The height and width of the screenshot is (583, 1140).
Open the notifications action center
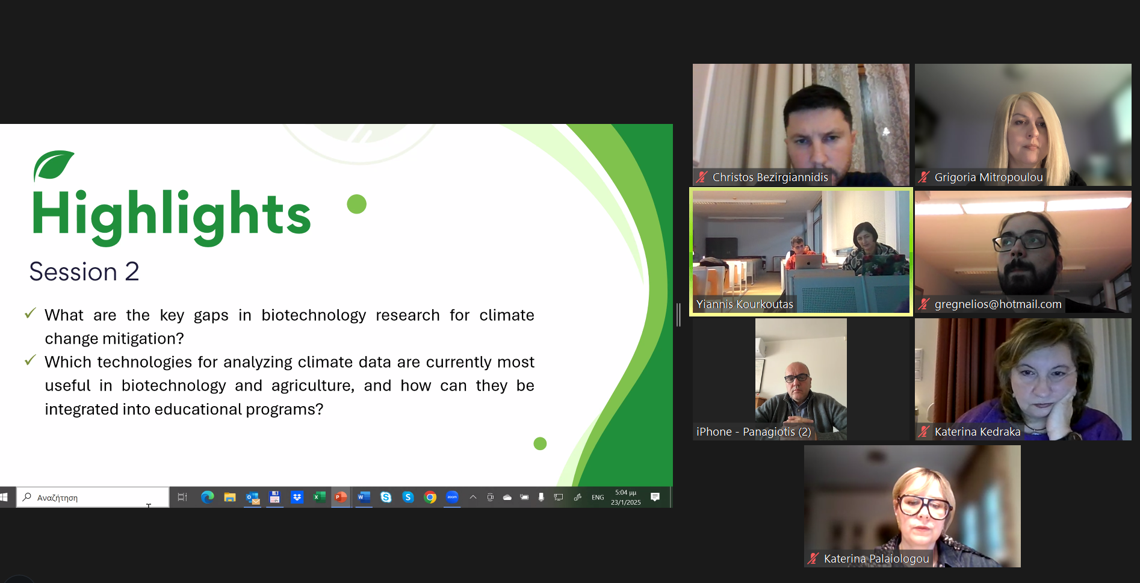coord(655,497)
